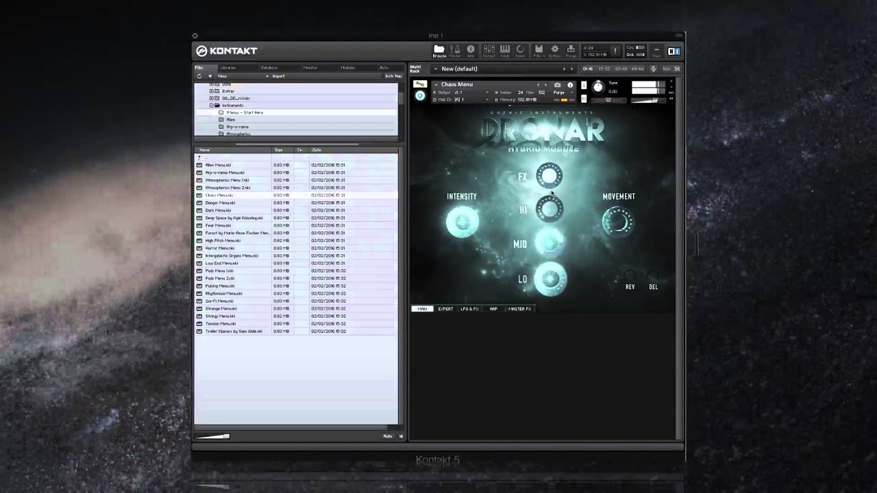The width and height of the screenshot is (877, 493).
Task: Open the EXPERT page tab
Action: tap(445, 309)
